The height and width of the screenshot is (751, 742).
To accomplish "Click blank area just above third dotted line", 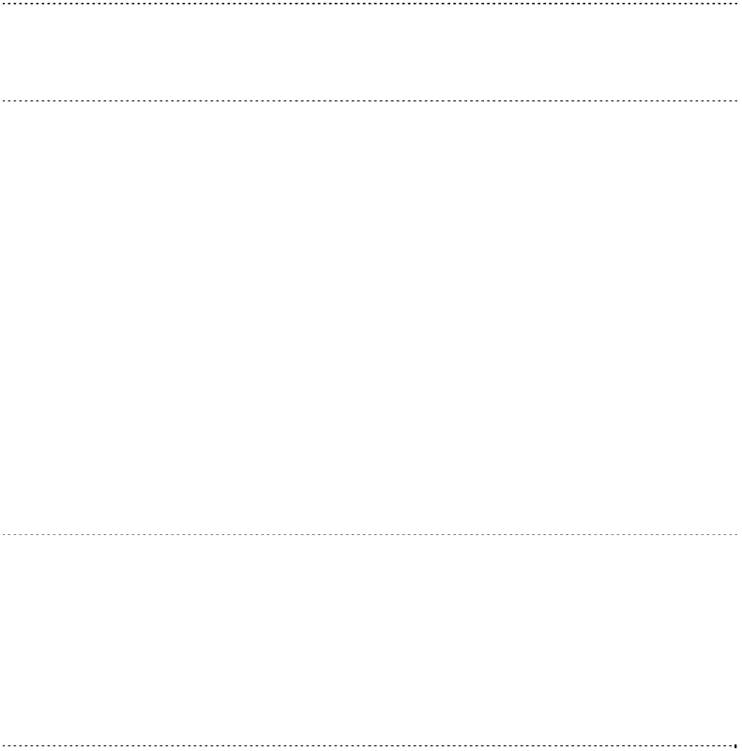I will pos(371,516).
